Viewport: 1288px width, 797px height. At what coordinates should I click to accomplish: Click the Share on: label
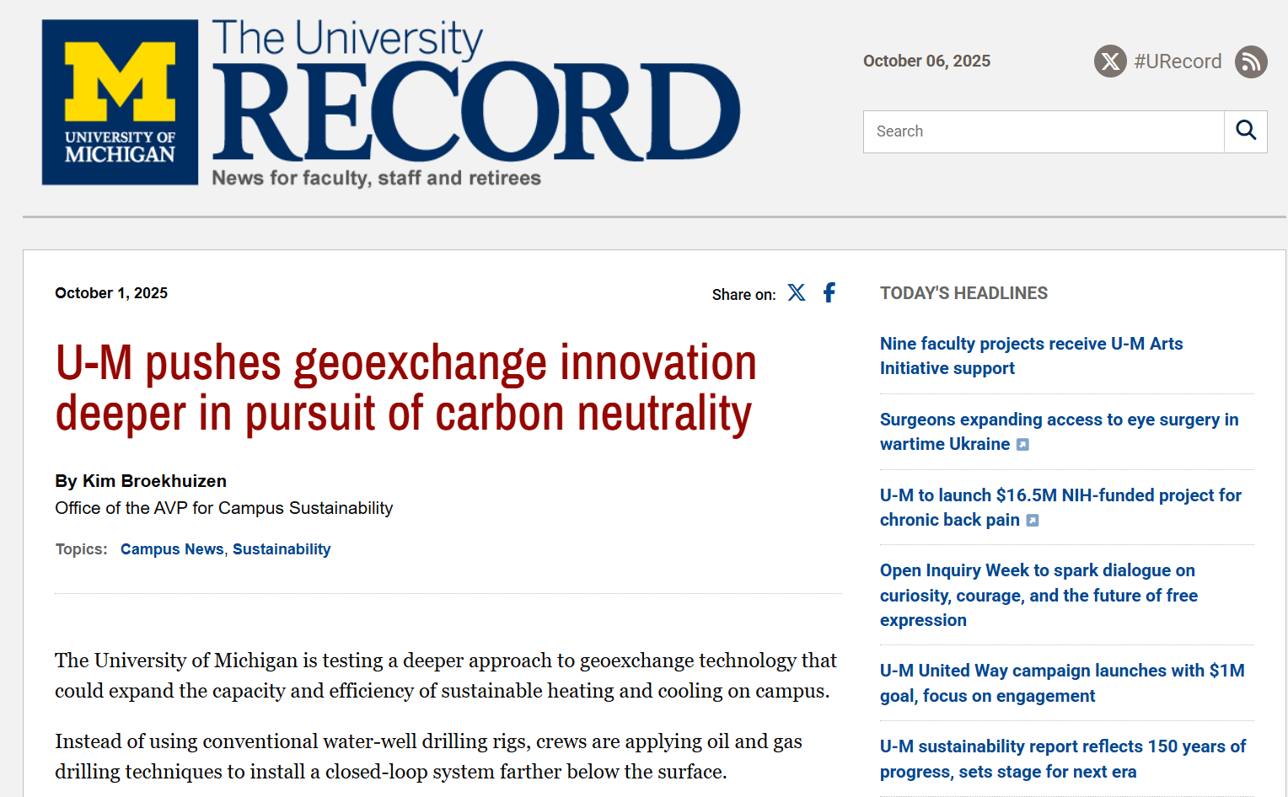pos(743,295)
